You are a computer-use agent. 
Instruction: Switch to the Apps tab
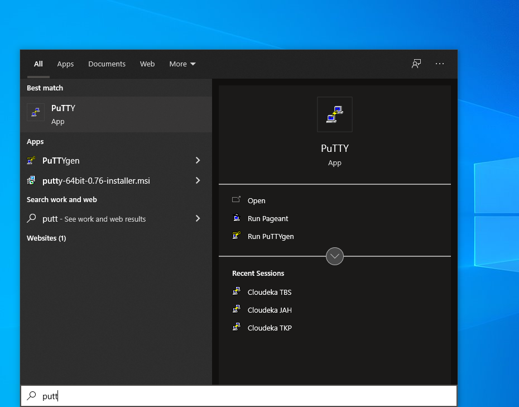pos(65,64)
